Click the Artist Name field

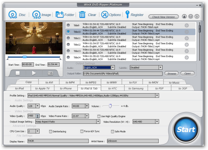click(133, 141)
